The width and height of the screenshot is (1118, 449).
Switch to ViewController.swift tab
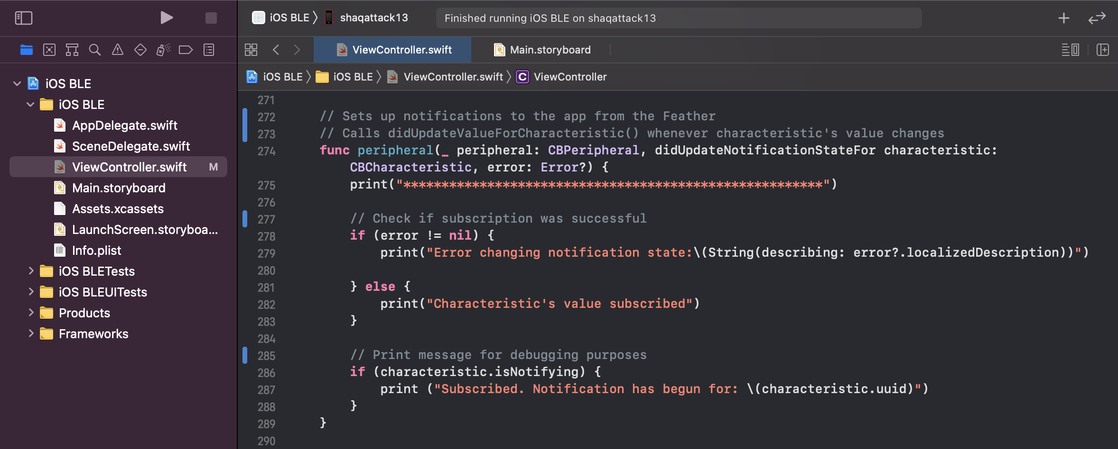[x=393, y=50]
